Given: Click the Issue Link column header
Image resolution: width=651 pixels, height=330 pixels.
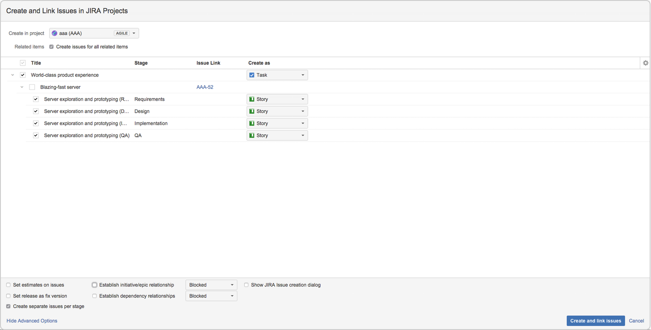Looking at the screenshot, I should [x=208, y=63].
